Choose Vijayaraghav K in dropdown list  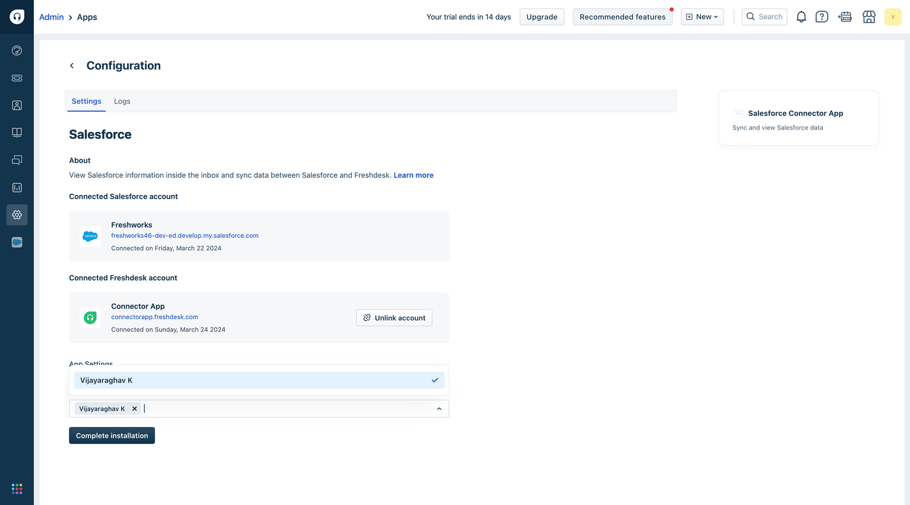click(259, 380)
